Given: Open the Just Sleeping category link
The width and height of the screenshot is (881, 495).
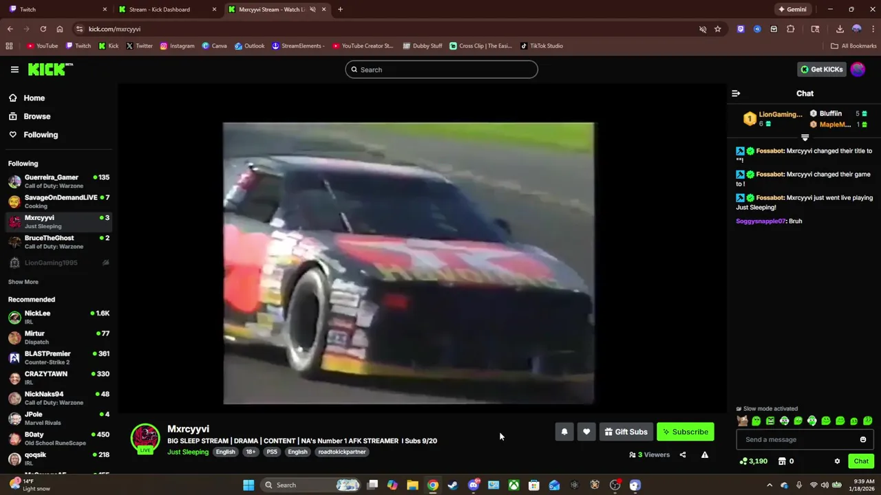Looking at the screenshot, I should [188, 452].
